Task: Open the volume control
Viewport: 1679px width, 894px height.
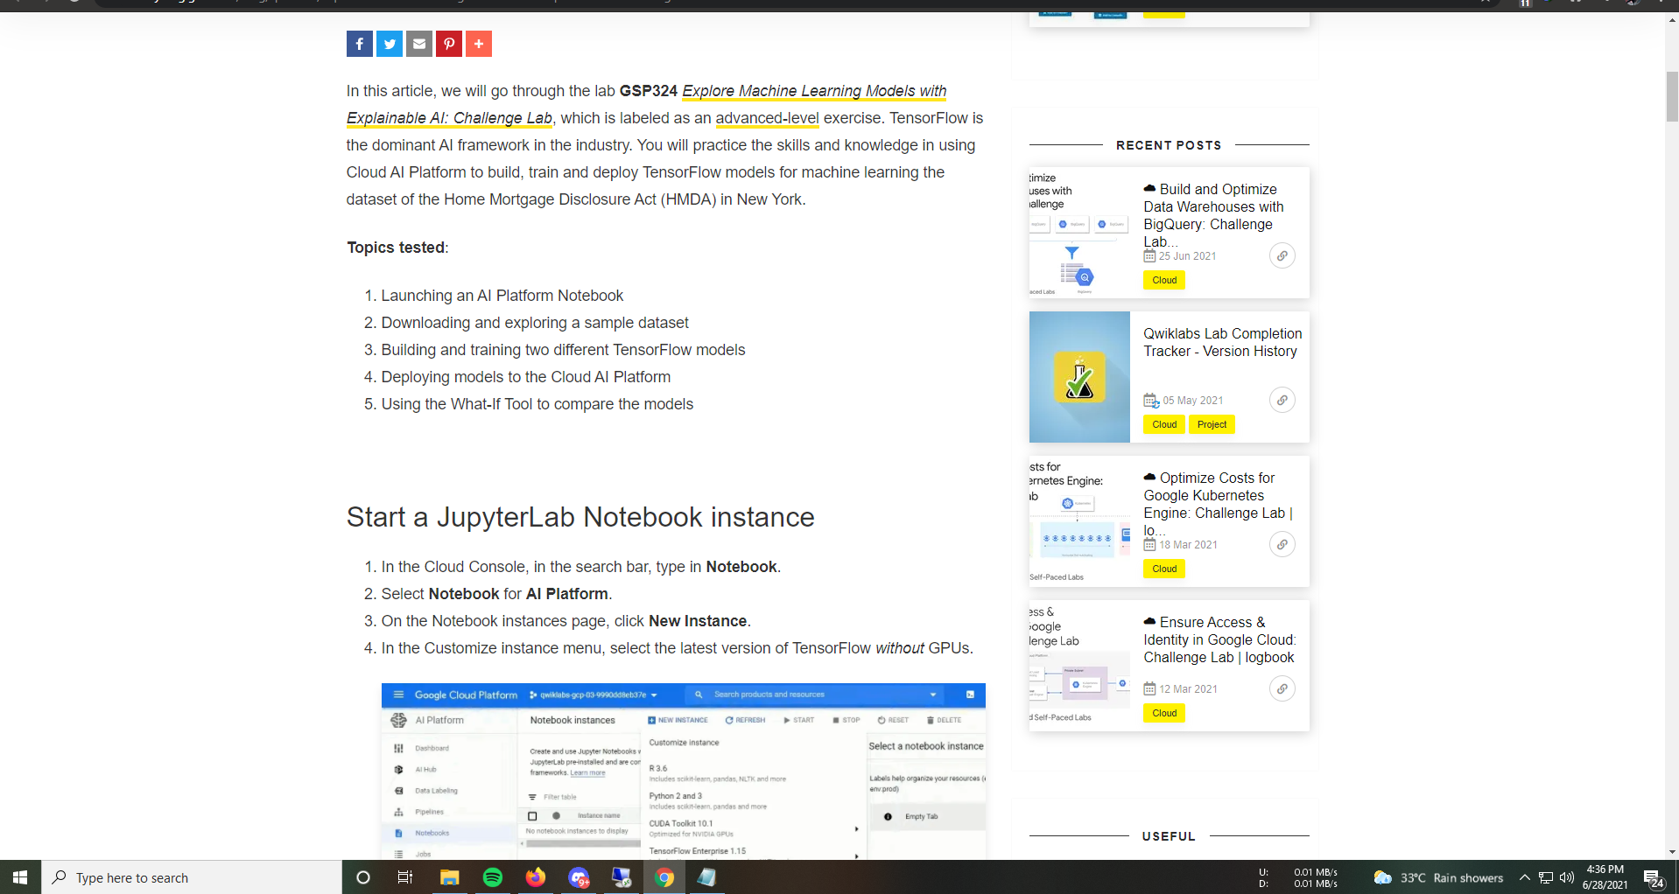Action: tap(1567, 877)
